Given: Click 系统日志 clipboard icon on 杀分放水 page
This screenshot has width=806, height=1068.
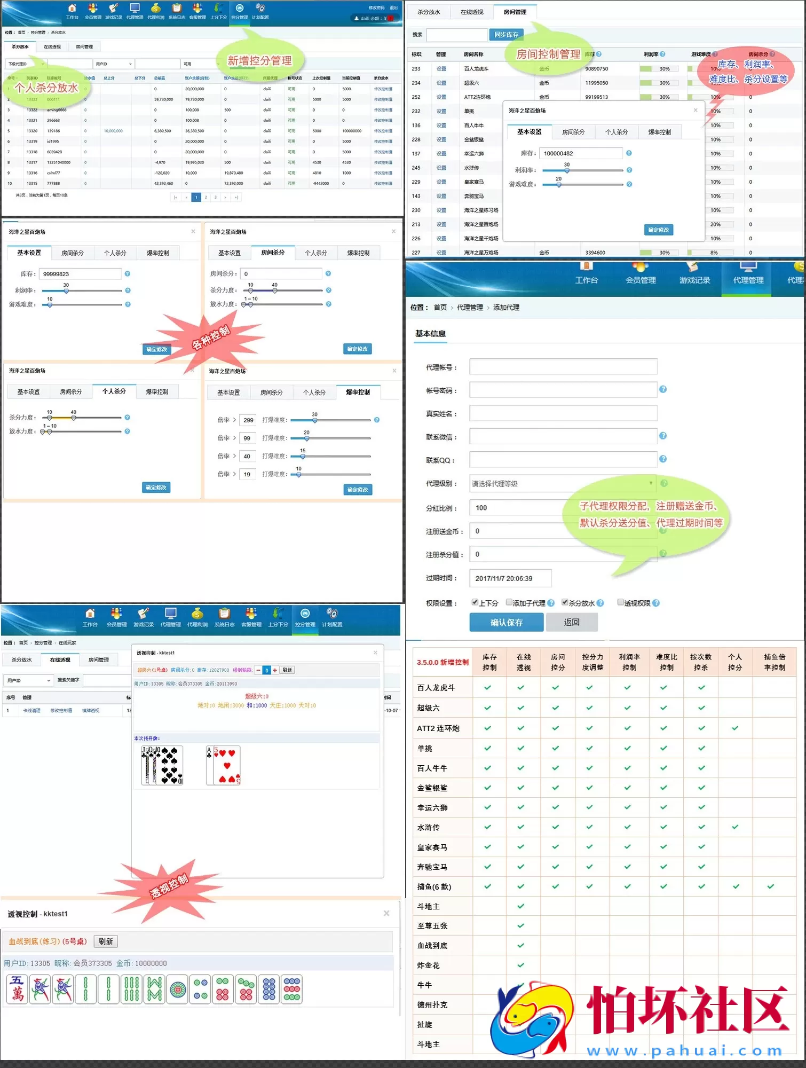Looking at the screenshot, I should pos(177,9).
